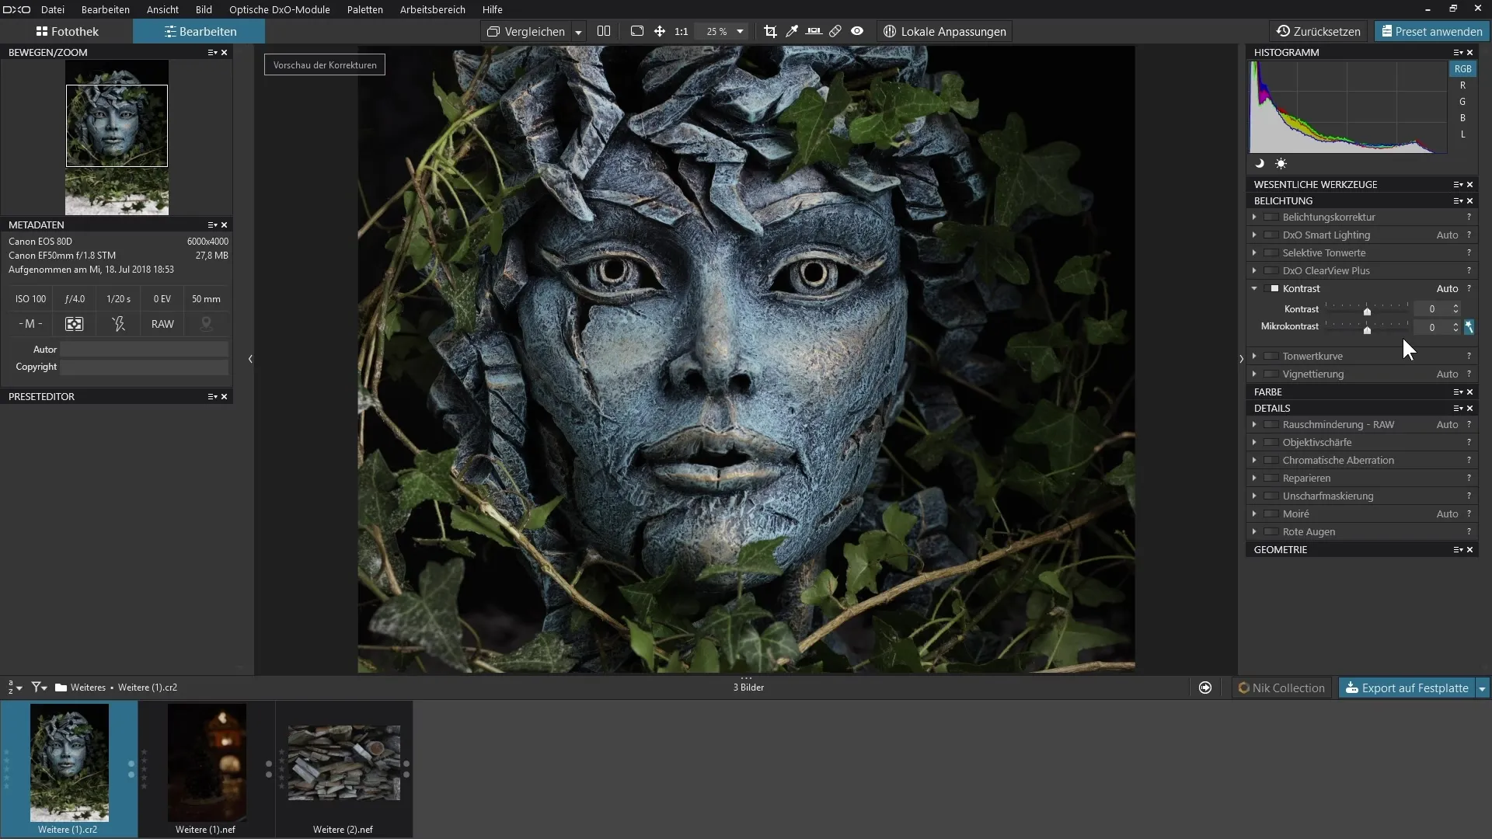Open help for DxO ClearView Plus
This screenshot has height=839, width=1492.
[1469, 270]
